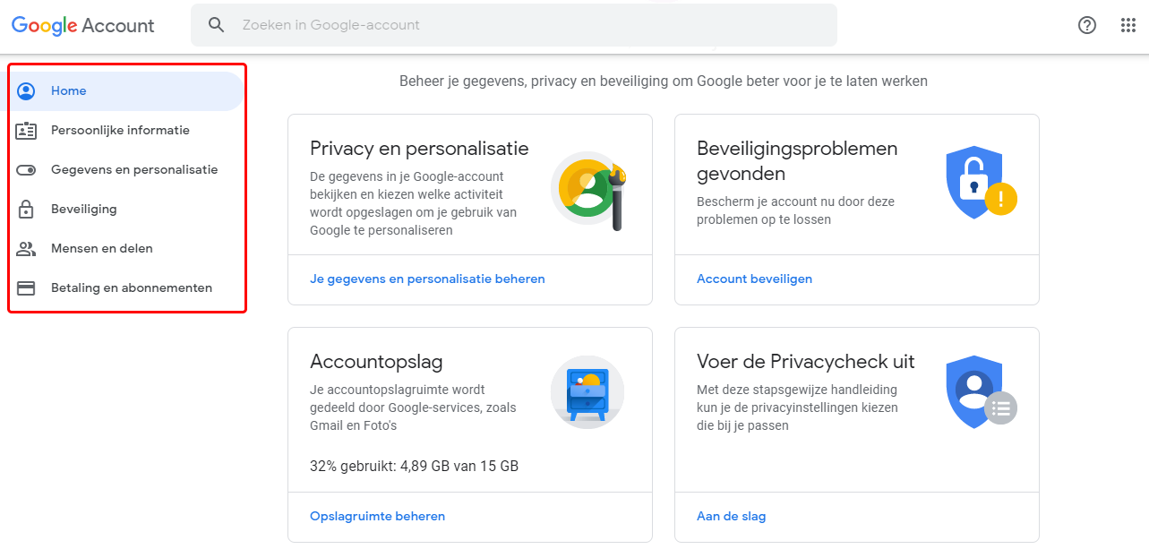Click the Privacy en personalisatie illustration
The image size is (1149, 549).
coord(587,189)
